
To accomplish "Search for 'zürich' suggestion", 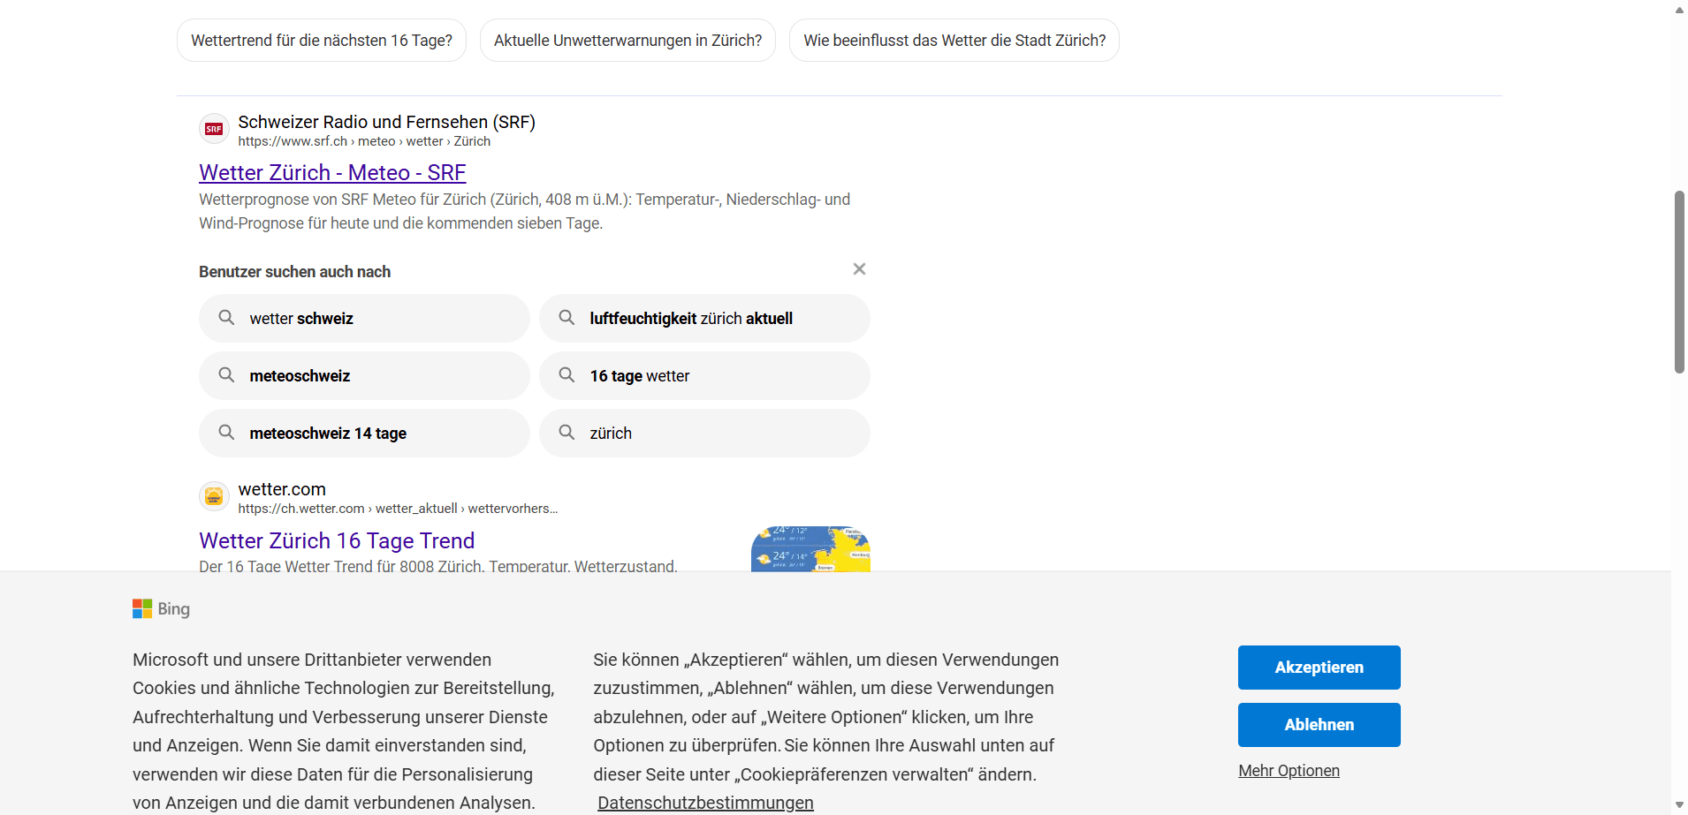I will [x=704, y=433].
